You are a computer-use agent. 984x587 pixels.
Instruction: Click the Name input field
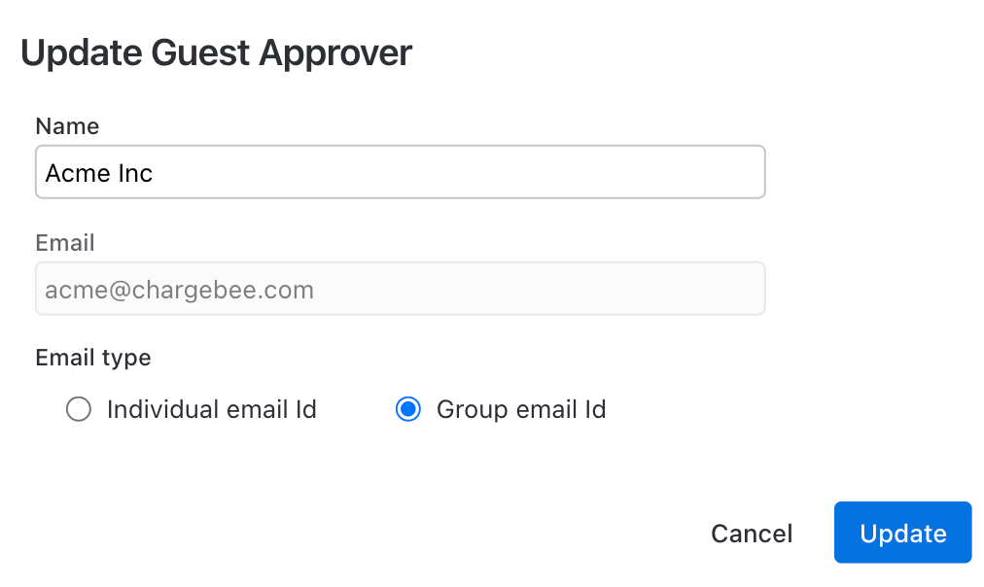coord(400,172)
